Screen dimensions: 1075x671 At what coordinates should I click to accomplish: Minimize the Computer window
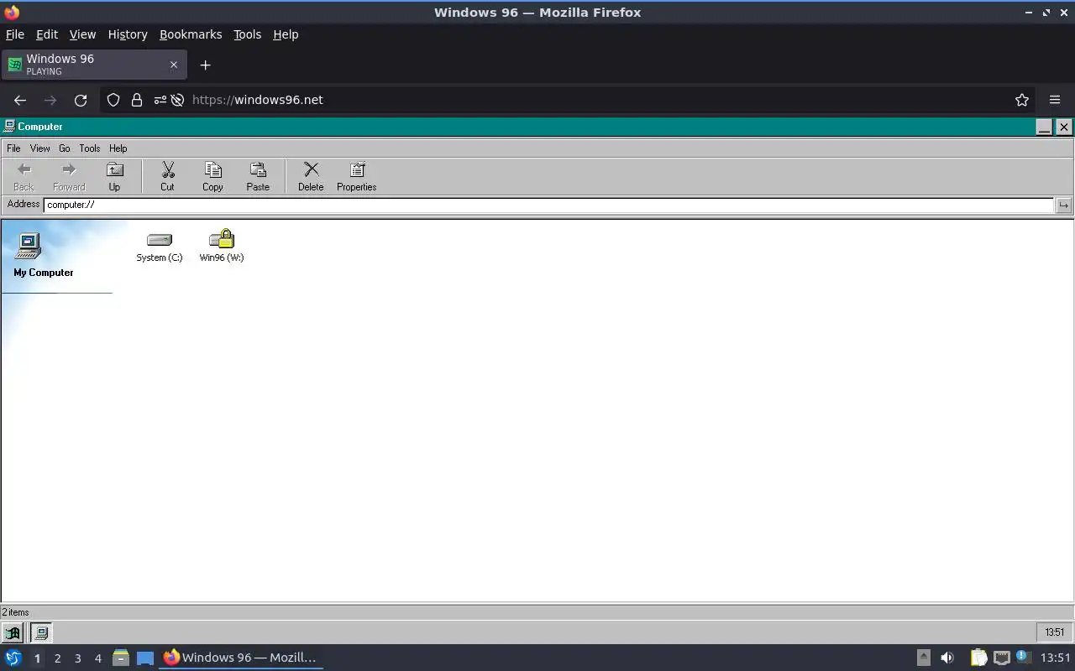click(x=1044, y=127)
